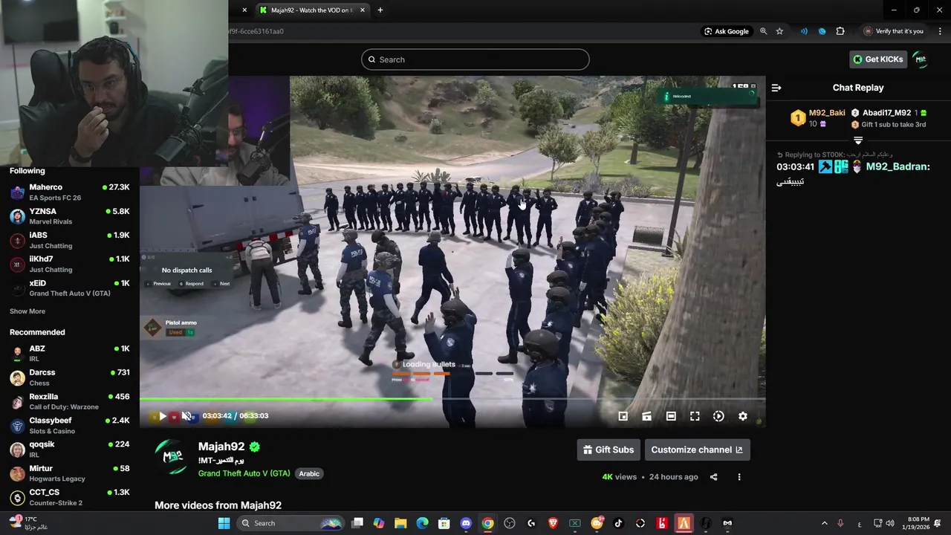The image size is (951, 535).
Task: Open Discord from taskbar
Action: (x=466, y=523)
